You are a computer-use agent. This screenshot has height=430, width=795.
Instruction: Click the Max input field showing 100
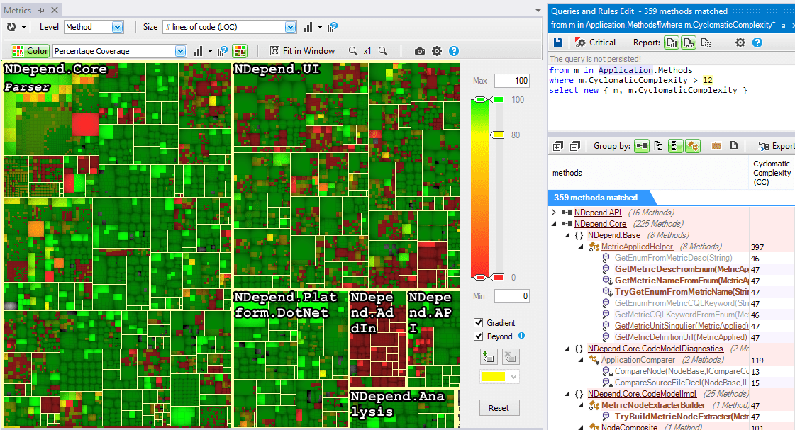pos(512,80)
